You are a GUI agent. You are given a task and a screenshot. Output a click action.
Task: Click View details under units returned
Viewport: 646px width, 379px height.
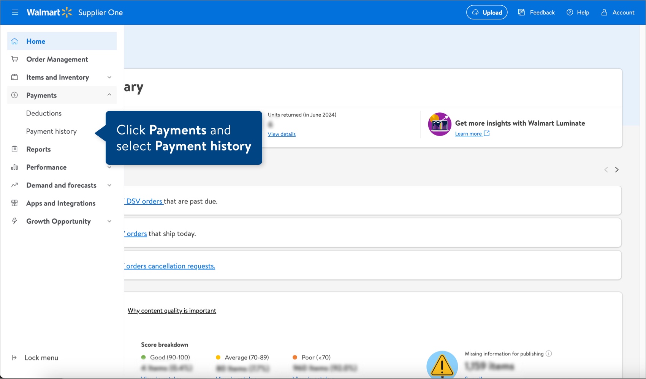281,134
